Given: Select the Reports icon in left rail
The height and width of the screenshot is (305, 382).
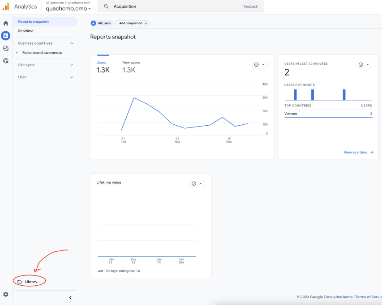Looking at the screenshot, I should coord(6,36).
